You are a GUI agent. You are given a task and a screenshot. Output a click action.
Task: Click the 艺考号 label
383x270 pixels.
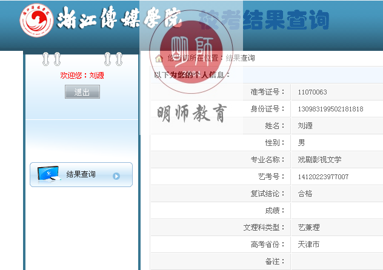tap(271, 176)
